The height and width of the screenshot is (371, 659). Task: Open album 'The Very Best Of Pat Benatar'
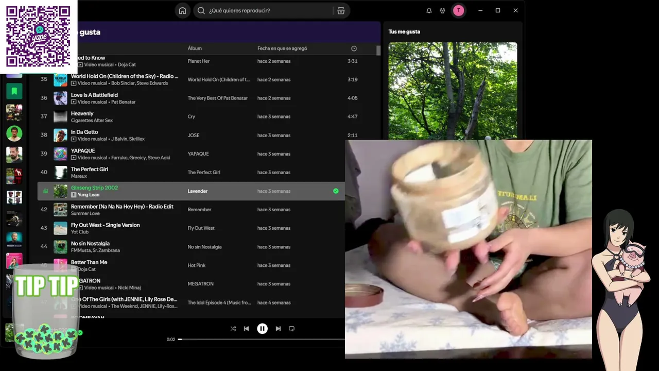click(x=218, y=98)
